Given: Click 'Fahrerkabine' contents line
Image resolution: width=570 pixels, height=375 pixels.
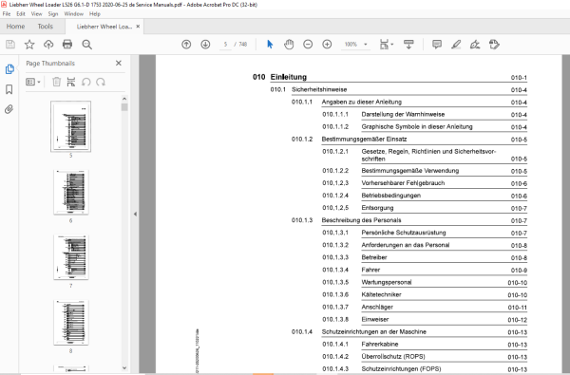Looking at the screenshot, I should point(379,344).
